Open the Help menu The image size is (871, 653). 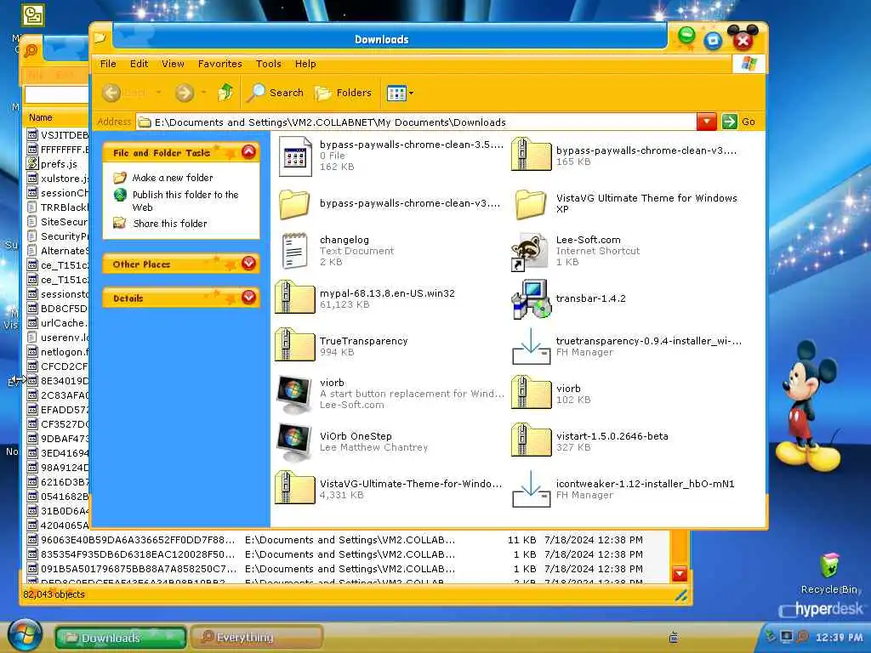coord(305,64)
